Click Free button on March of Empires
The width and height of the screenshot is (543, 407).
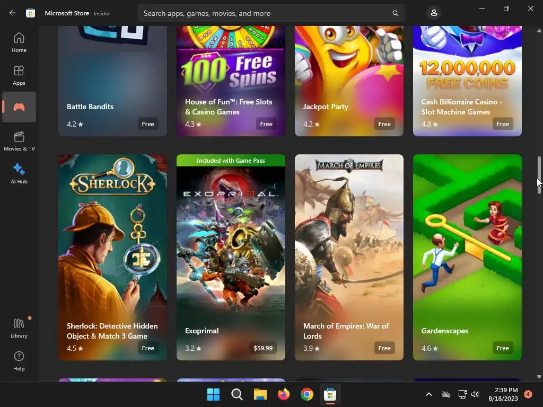pyautogui.click(x=384, y=348)
